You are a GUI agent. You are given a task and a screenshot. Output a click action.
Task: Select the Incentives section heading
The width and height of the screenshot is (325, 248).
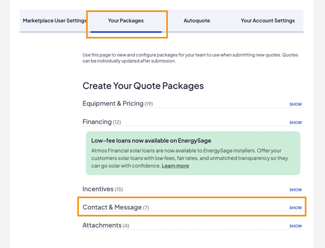point(98,189)
